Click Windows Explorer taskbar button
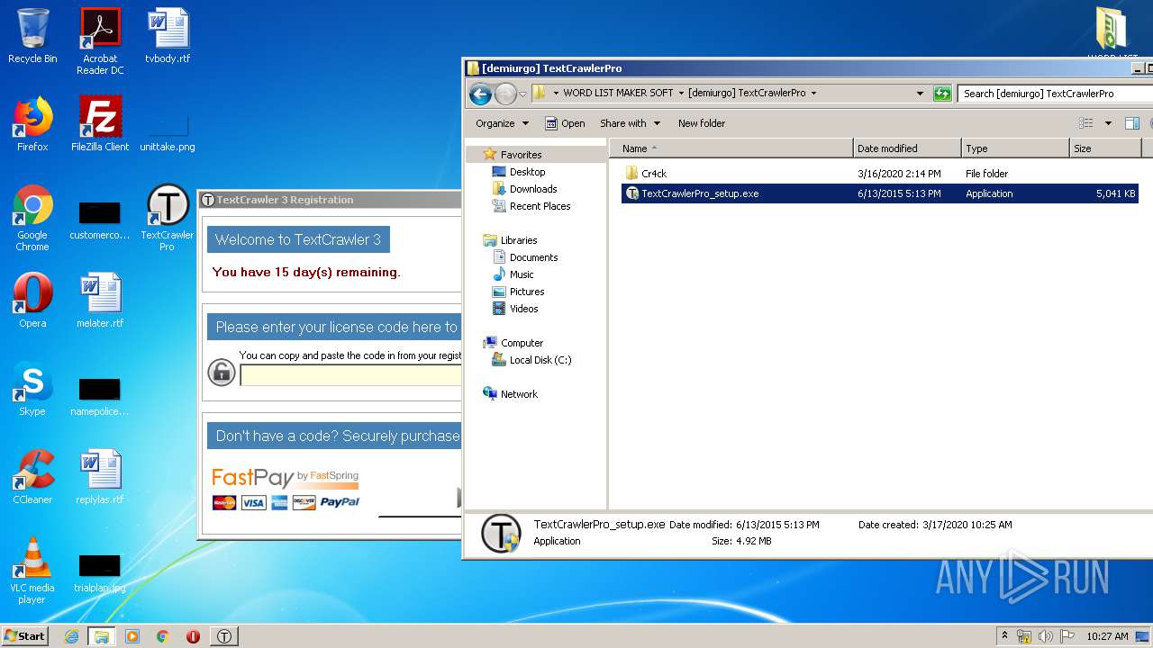1153x648 pixels. [x=101, y=636]
